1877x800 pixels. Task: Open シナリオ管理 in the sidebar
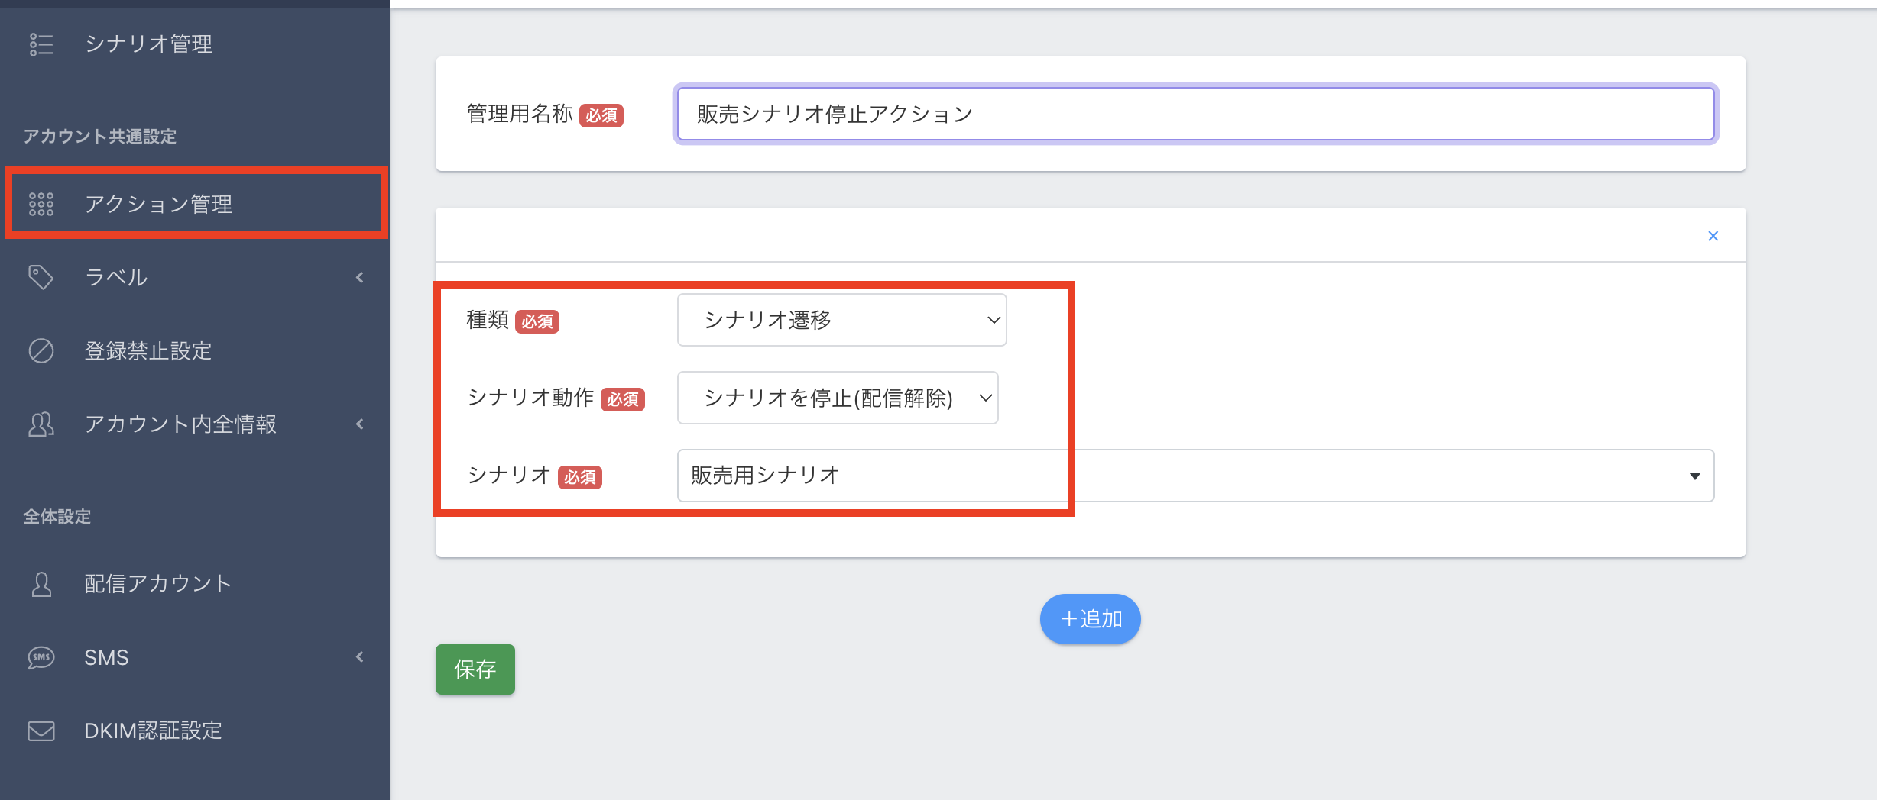coord(148,44)
